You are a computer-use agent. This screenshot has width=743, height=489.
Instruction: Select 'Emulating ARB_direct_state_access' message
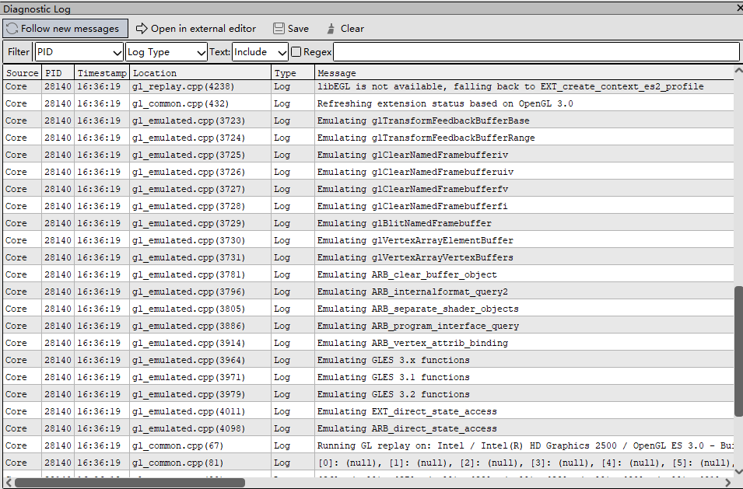[407, 428]
